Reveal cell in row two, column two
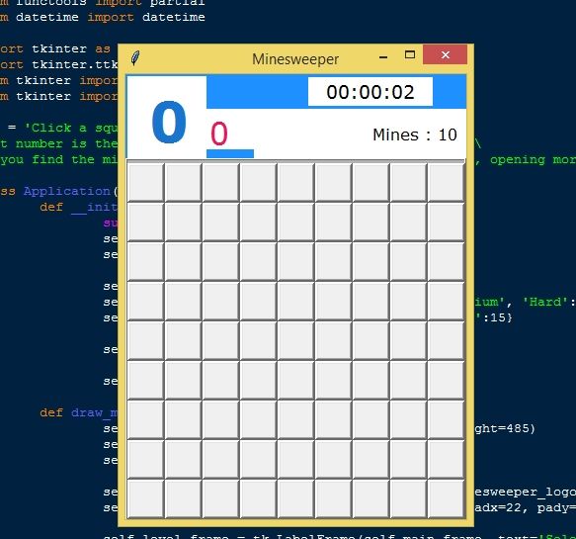Image resolution: width=576 pixels, height=539 pixels. pos(184,222)
